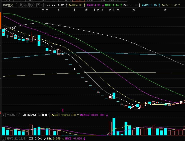Click the pink C marker above volume panel
This screenshot has height=141, width=185.
click(63, 110)
